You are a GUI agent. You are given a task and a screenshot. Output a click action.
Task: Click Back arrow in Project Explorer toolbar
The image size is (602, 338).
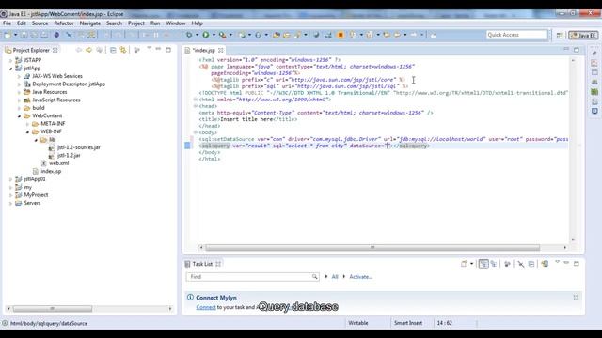tap(79, 50)
